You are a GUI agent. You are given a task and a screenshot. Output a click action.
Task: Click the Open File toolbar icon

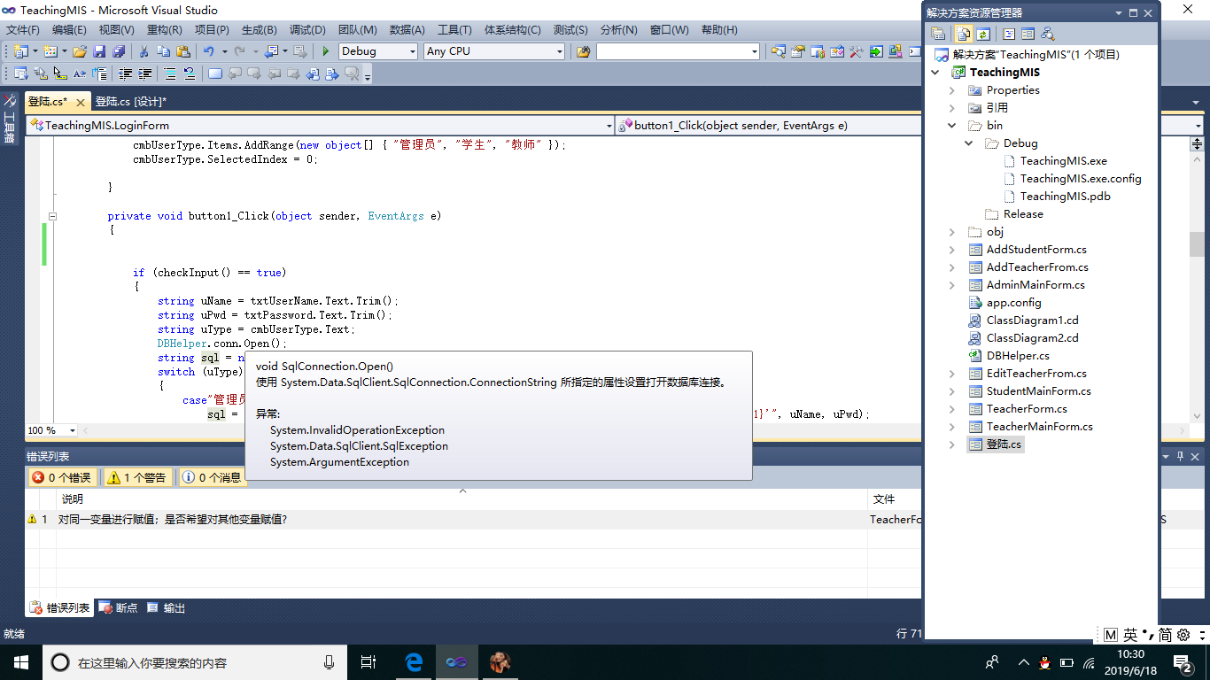(x=80, y=51)
